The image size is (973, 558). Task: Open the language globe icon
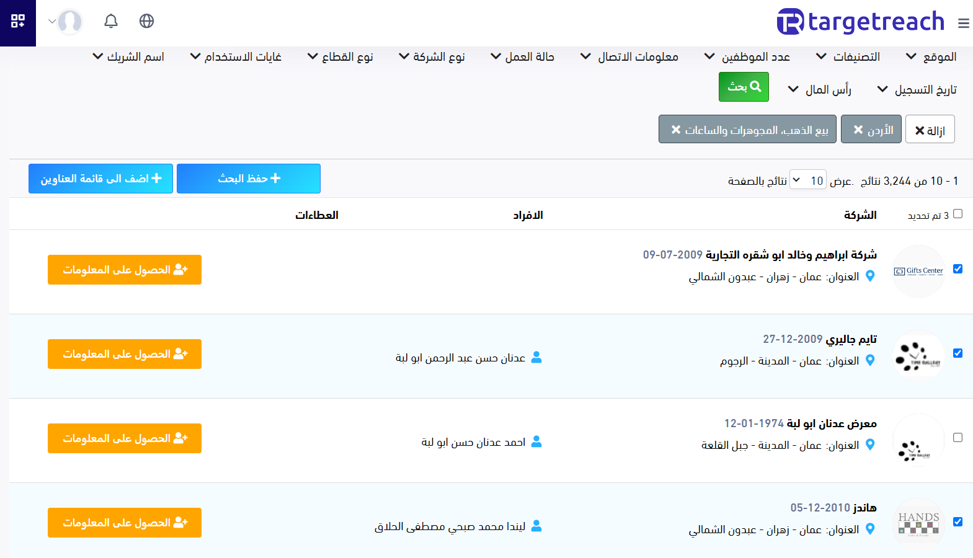coord(147,22)
